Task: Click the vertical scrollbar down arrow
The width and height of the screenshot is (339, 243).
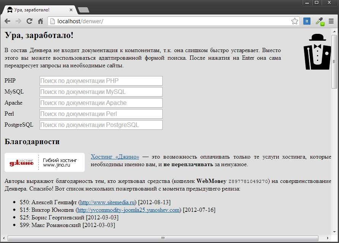Action: [x=334, y=231]
